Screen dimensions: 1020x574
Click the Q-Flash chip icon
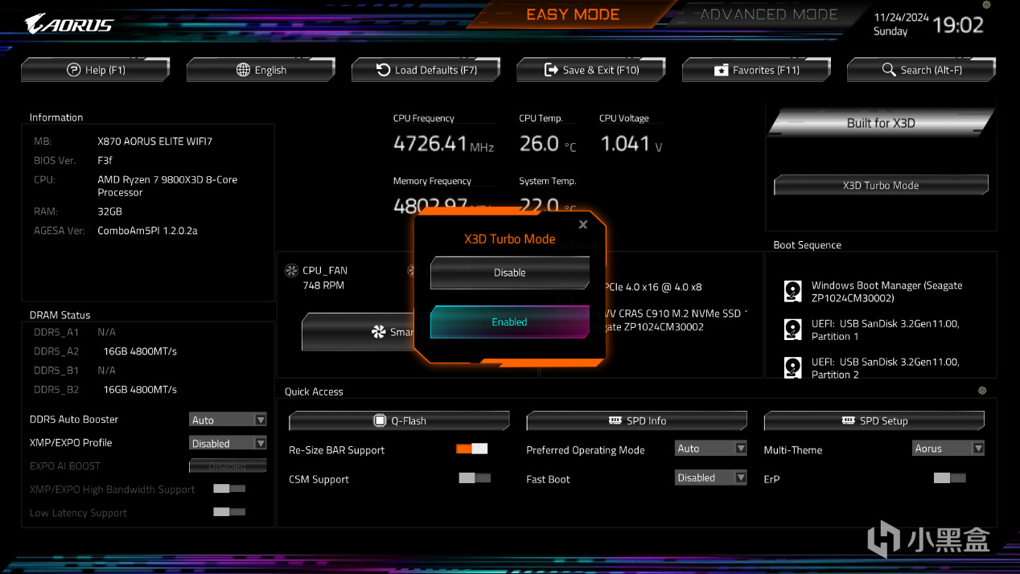pyautogui.click(x=380, y=420)
